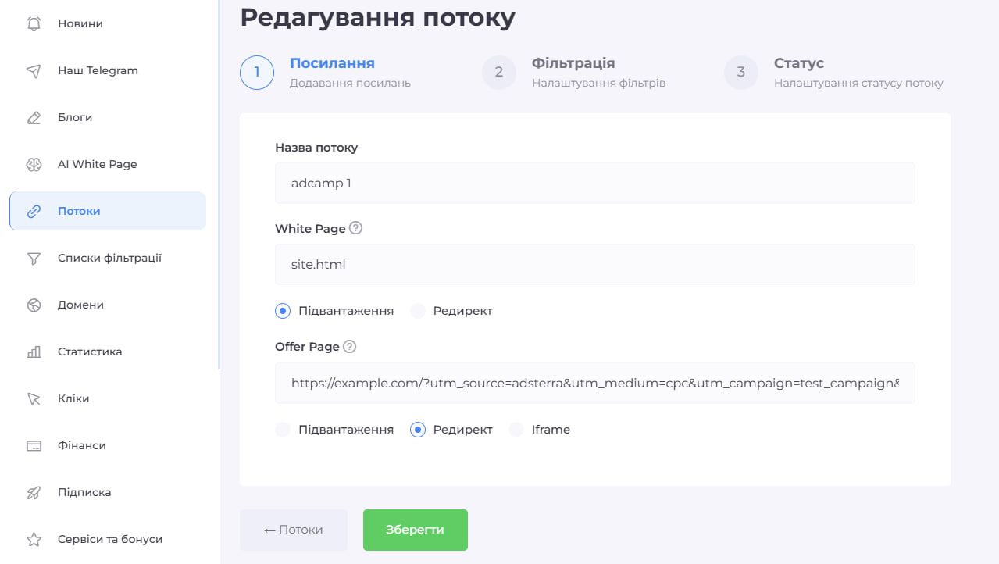Viewport: 999px width, 564px height.
Task: Click the Зберегти button
Action: pyautogui.click(x=416, y=530)
